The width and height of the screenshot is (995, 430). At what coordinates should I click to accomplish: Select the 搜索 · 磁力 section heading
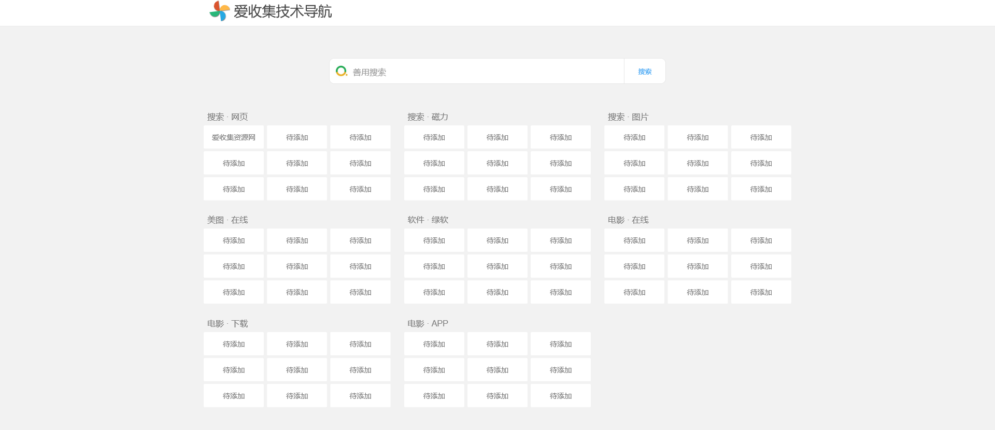(x=428, y=117)
